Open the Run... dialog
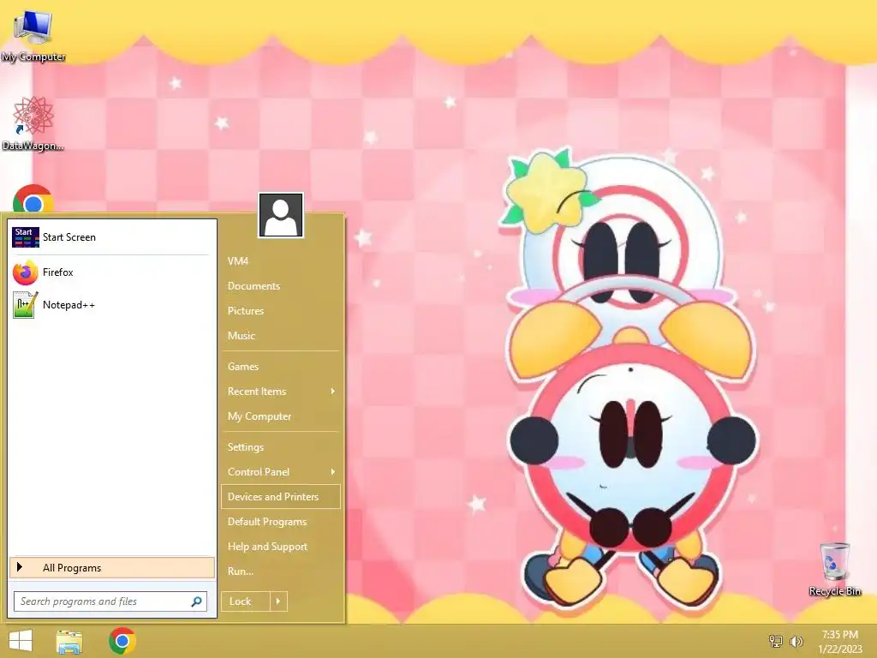 coord(281,571)
